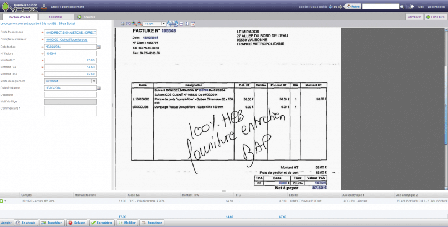The width and height of the screenshot is (448, 227).
Task: Switch to the Historique tab
Action: point(56,17)
